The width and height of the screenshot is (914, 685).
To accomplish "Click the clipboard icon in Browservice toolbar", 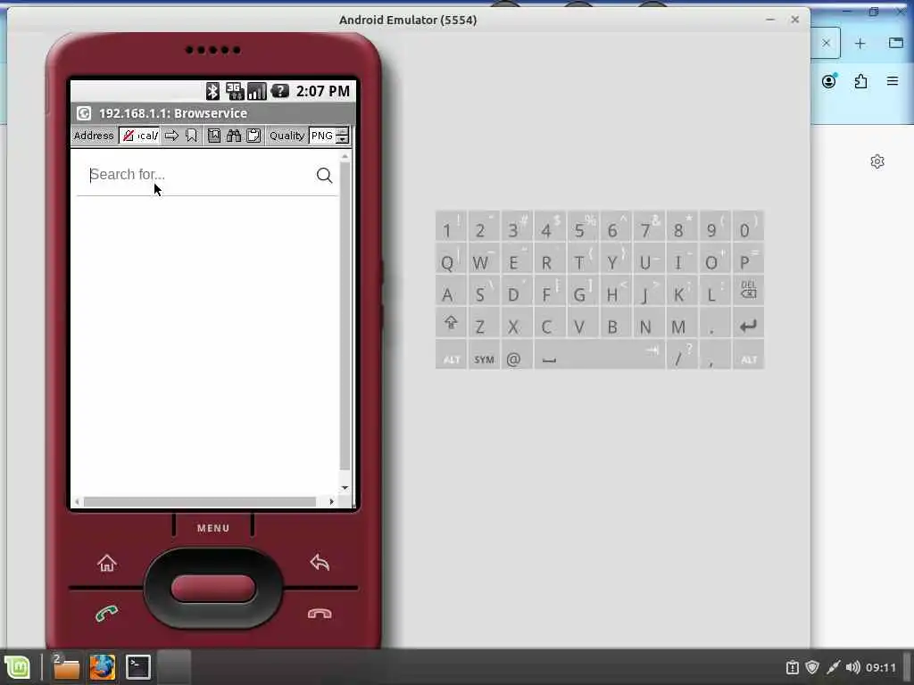I will pyautogui.click(x=253, y=136).
